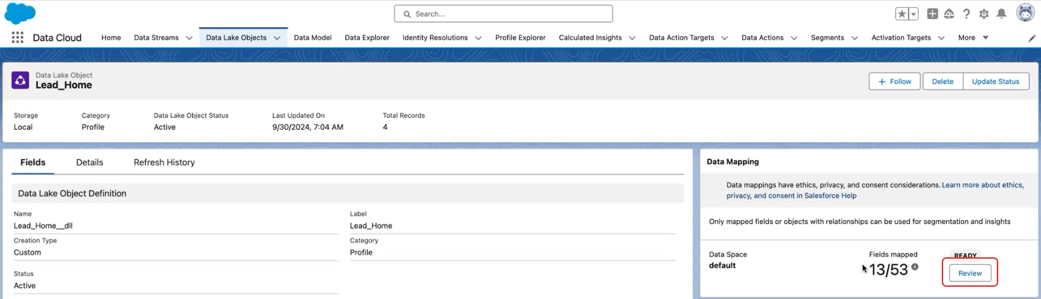1041x299 pixels.
Task: Click the Total Records value 4
Action: point(385,127)
